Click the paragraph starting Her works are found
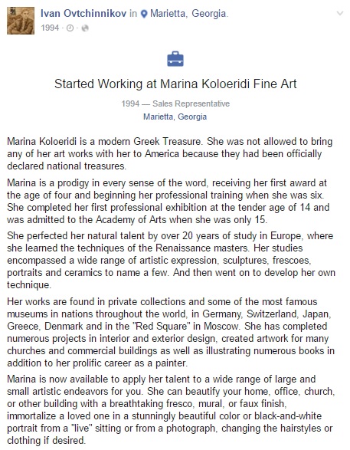350x450 pixels. click(171, 333)
